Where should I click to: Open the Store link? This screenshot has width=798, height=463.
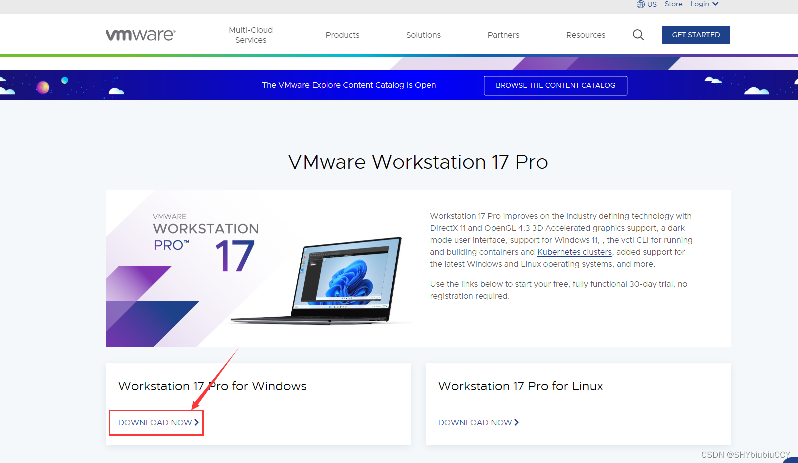click(x=673, y=4)
